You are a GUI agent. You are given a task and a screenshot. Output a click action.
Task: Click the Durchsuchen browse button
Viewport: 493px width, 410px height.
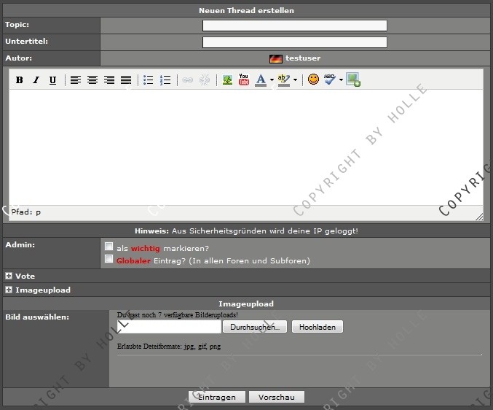click(x=254, y=327)
